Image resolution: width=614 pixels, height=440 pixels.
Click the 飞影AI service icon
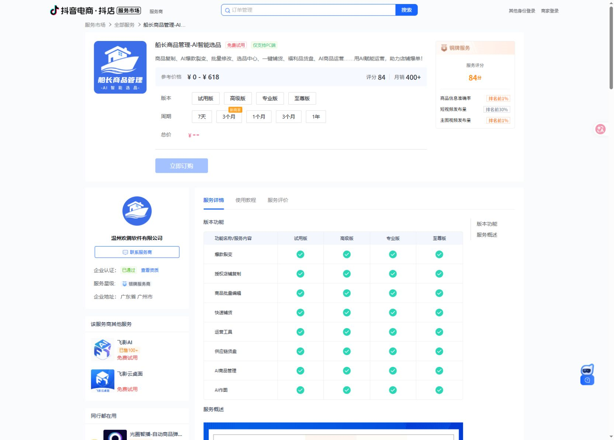pos(103,350)
